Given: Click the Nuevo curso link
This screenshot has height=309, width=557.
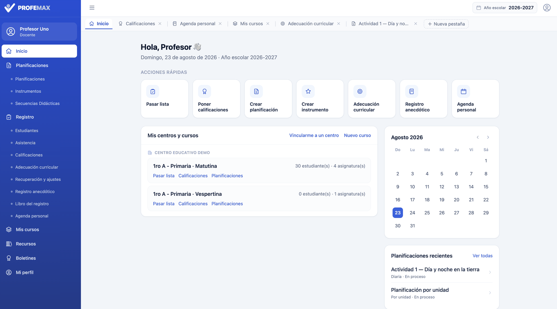Looking at the screenshot, I should point(357,135).
